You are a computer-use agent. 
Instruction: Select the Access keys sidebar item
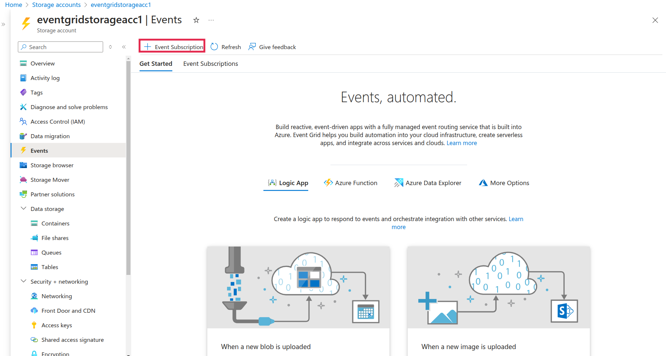56,325
